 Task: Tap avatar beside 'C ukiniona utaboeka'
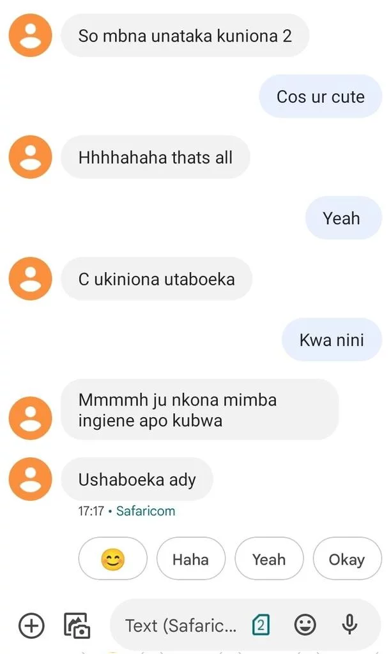(x=31, y=278)
